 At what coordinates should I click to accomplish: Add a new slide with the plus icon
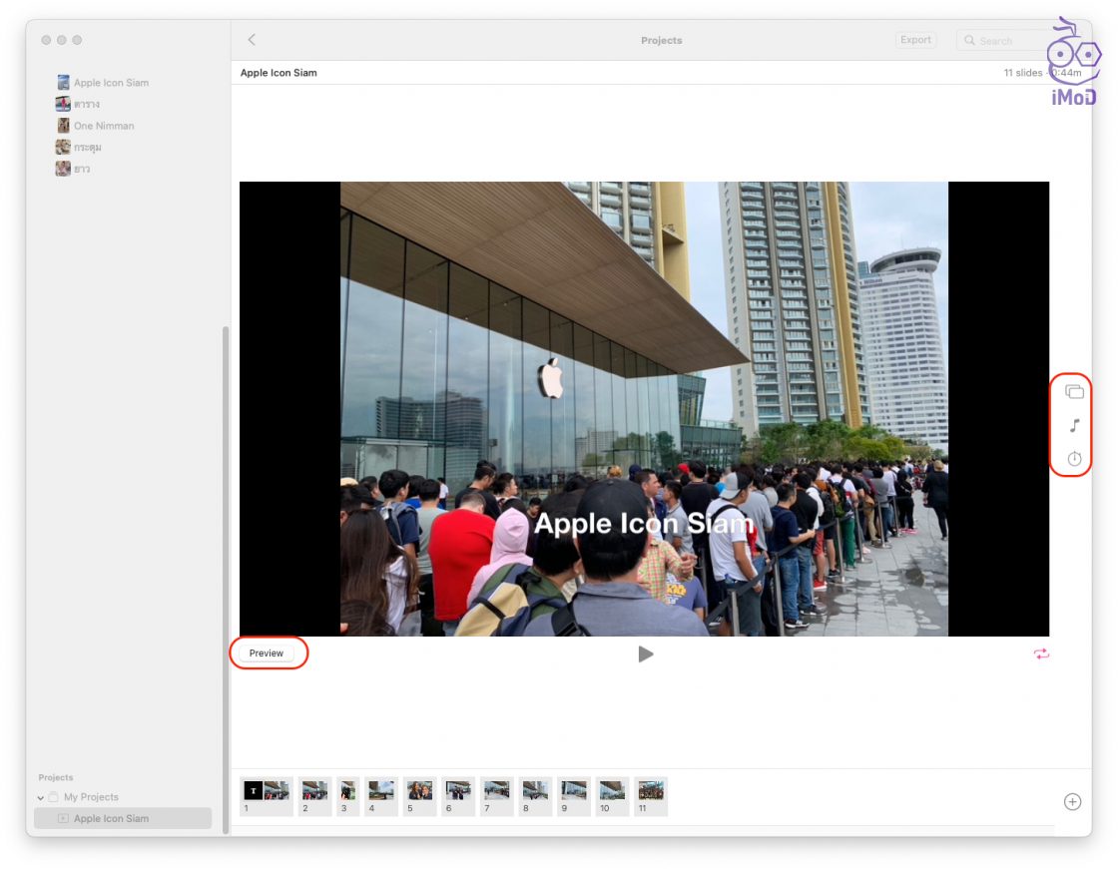pyautogui.click(x=1072, y=801)
